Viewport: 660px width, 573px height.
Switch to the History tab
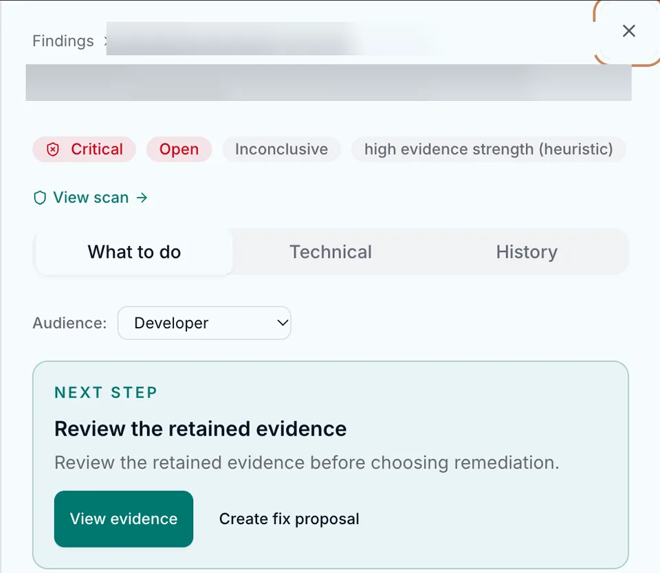[x=527, y=252]
